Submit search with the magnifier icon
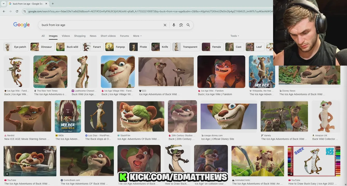 188,25
